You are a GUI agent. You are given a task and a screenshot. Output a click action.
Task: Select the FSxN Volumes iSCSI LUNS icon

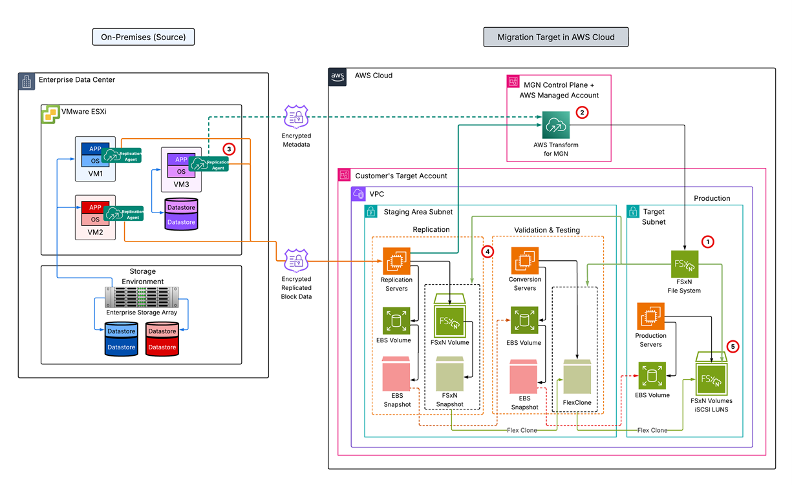point(711,373)
